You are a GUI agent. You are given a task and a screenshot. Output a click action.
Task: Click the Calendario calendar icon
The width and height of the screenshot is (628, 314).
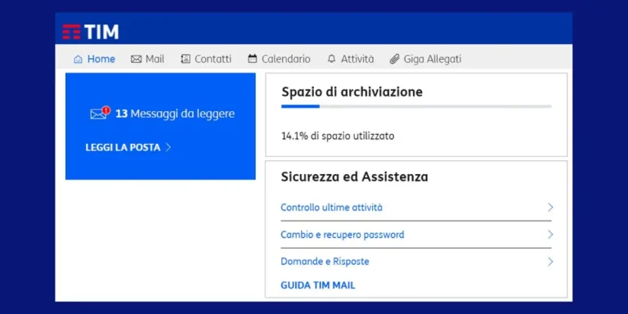(x=253, y=59)
